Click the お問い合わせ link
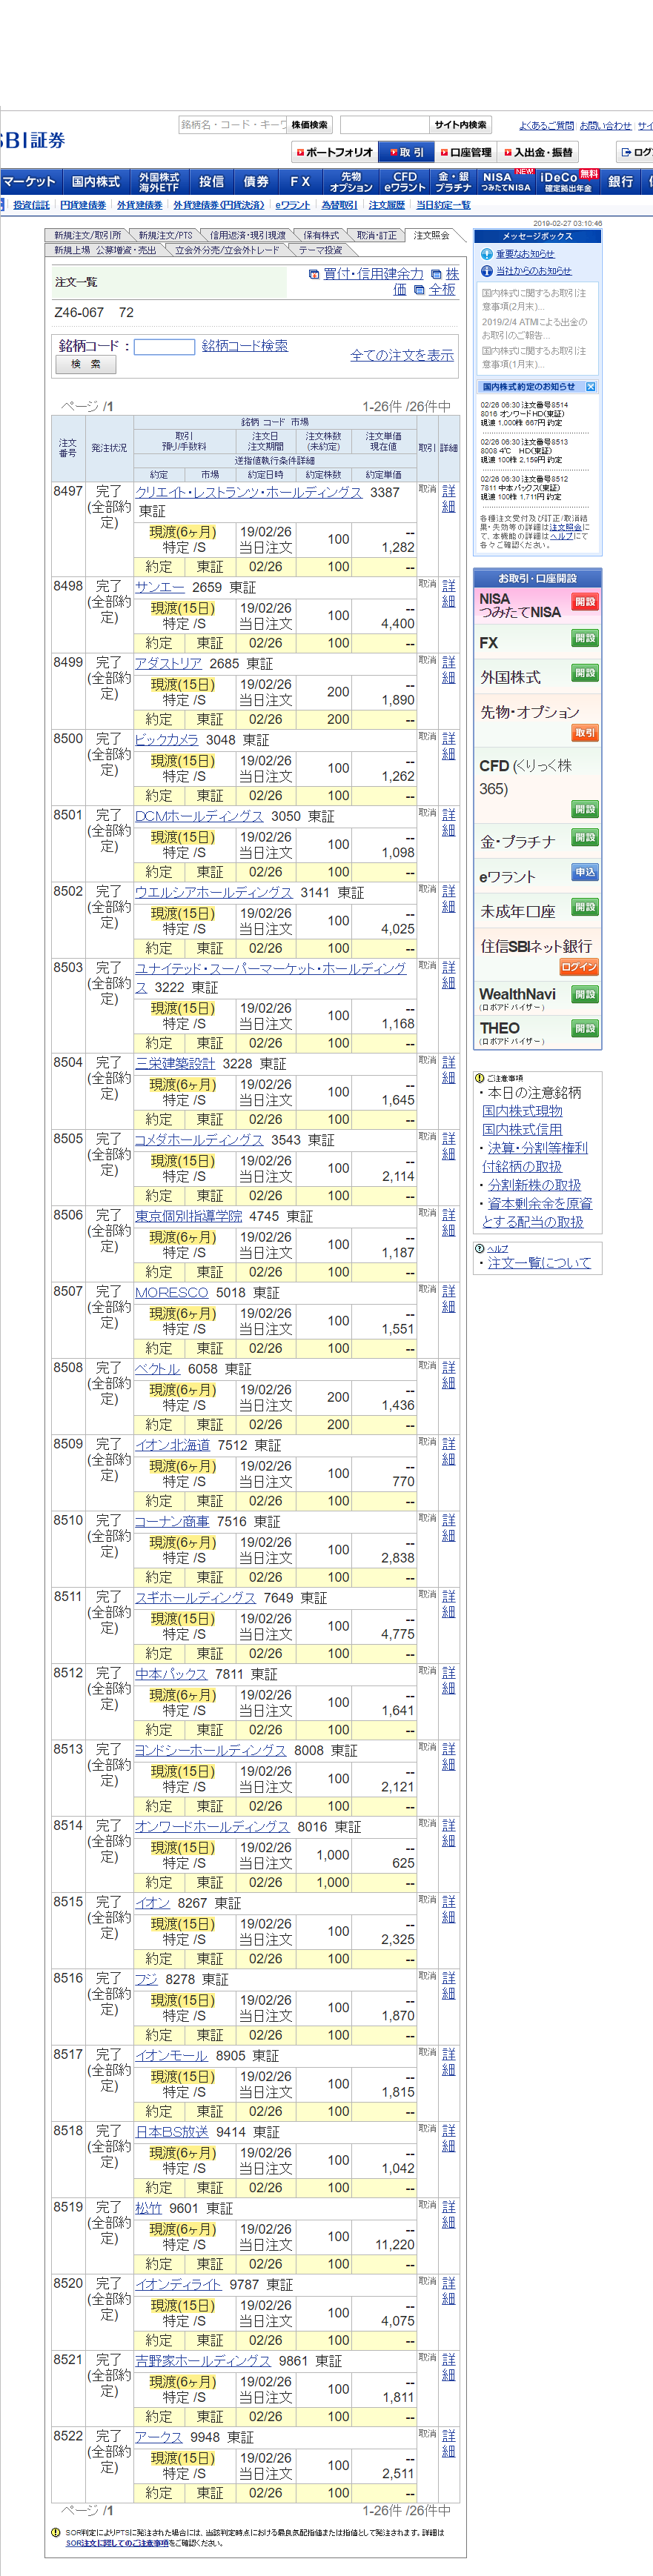The height and width of the screenshot is (2576, 653). (606, 126)
